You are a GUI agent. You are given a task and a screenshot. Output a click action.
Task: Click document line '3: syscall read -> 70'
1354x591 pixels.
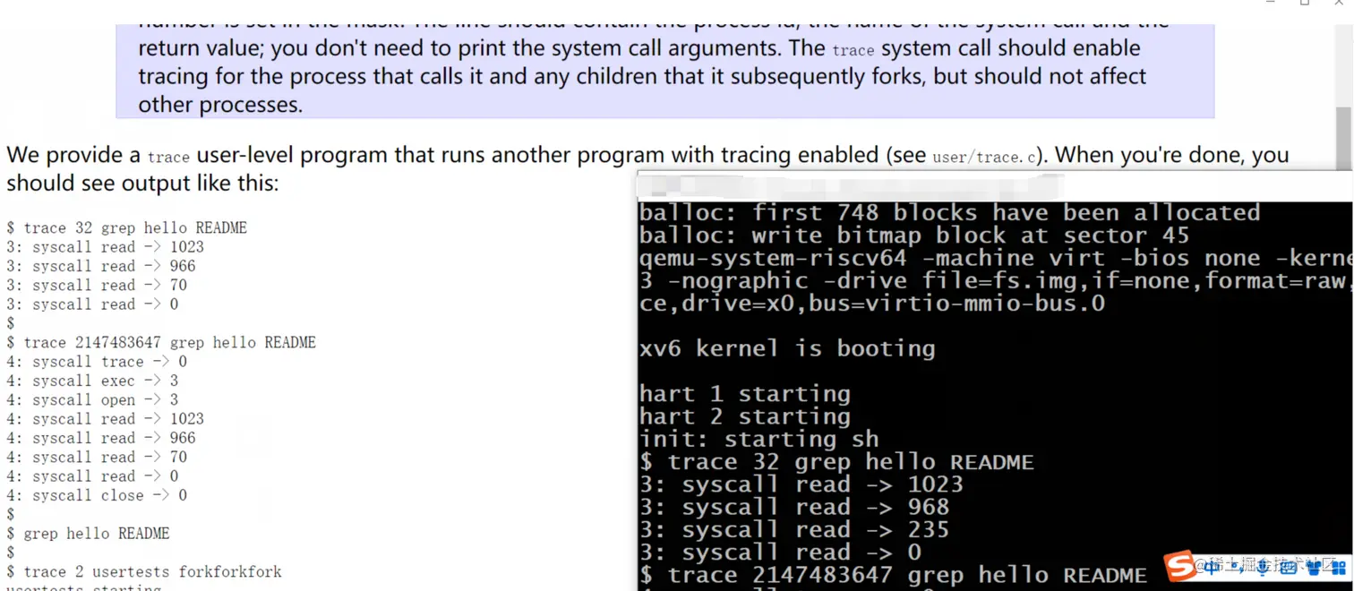(97, 285)
